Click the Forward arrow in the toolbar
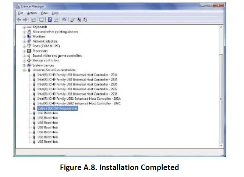244x177 pixels. click(25, 19)
